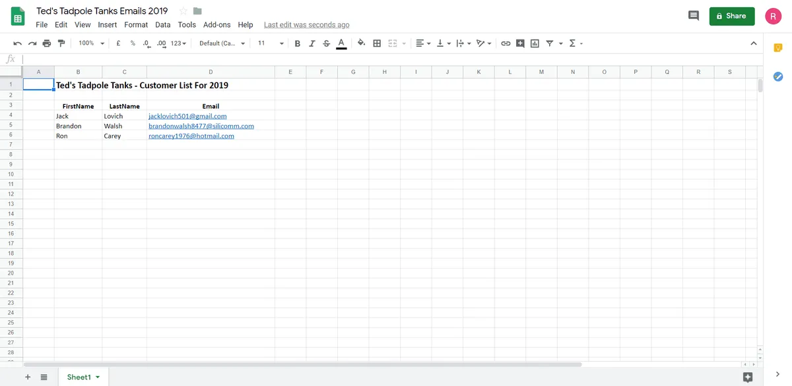Show all sheets list
This screenshot has height=386, width=792.
coord(44,377)
